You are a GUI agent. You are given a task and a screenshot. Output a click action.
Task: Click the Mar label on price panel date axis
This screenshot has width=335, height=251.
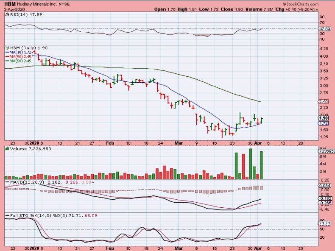[179, 143]
